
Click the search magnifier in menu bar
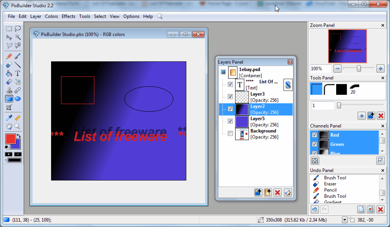(160, 16)
